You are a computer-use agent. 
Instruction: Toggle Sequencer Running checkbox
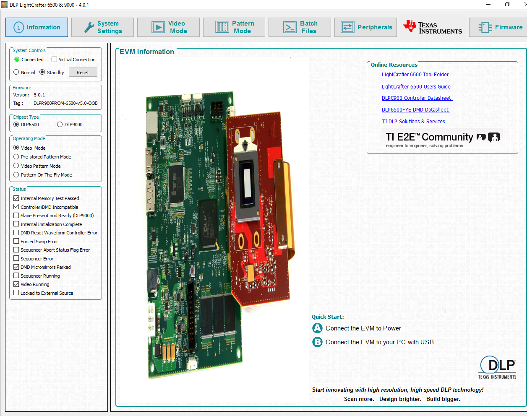pos(16,276)
